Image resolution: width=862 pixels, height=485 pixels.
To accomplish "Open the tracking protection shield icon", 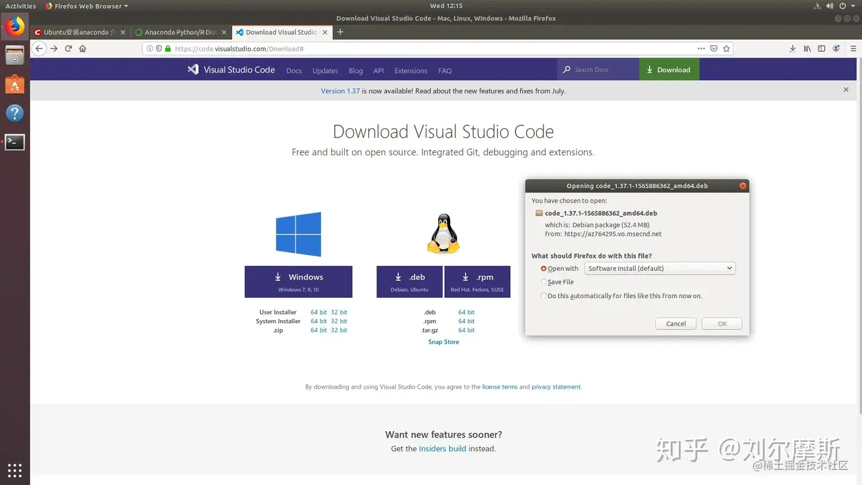I will [x=159, y=48].
